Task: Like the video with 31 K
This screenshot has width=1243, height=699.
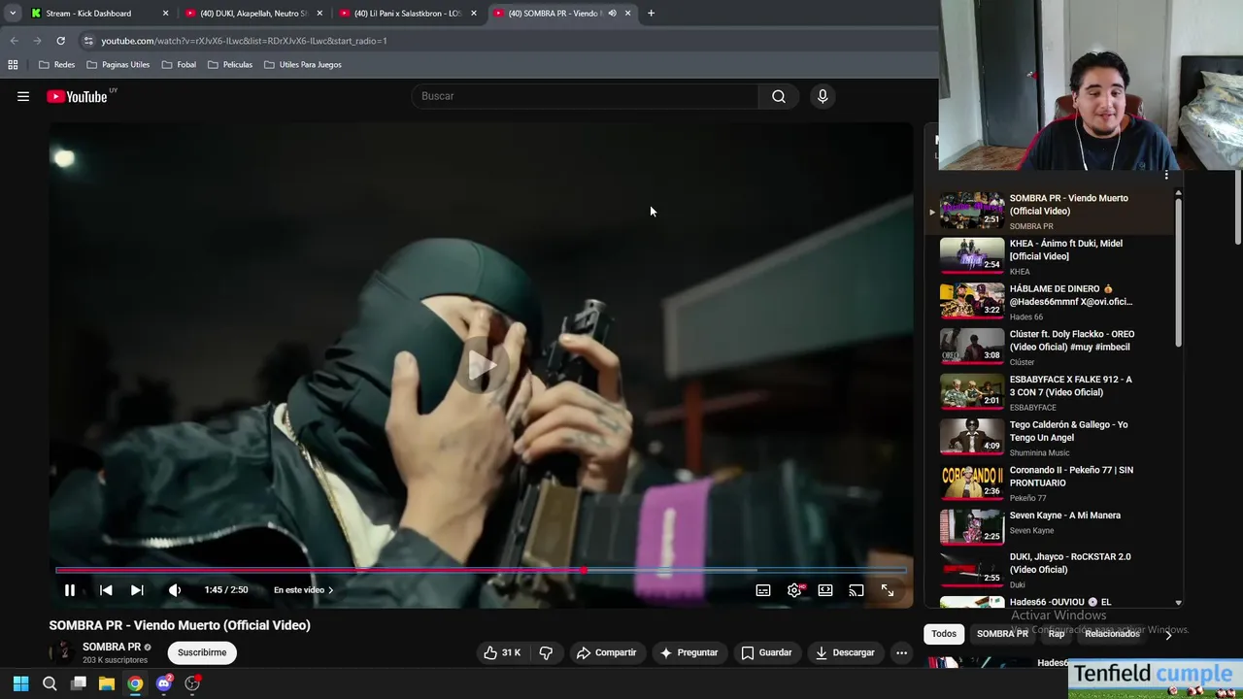Action: point(502,652)
